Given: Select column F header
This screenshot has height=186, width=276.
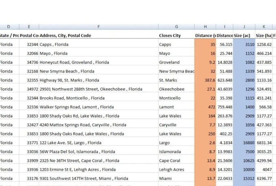Looking at the screenshot, I should click(x=99, y=27).
